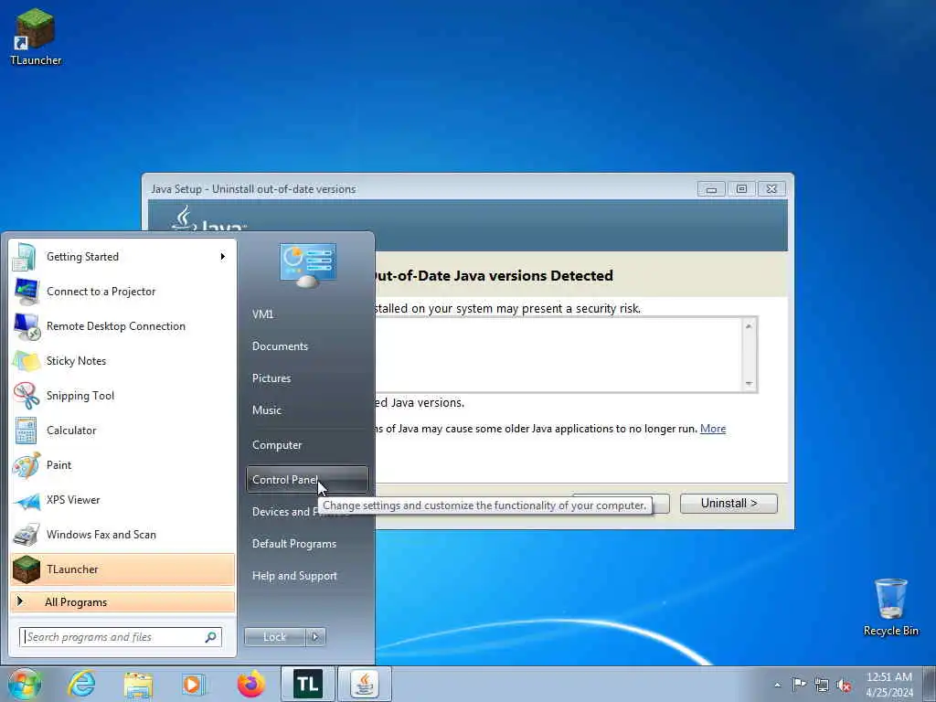Click the Sticky Notes text entry
The height and width of the screenshot is (702, 936).
77,361
